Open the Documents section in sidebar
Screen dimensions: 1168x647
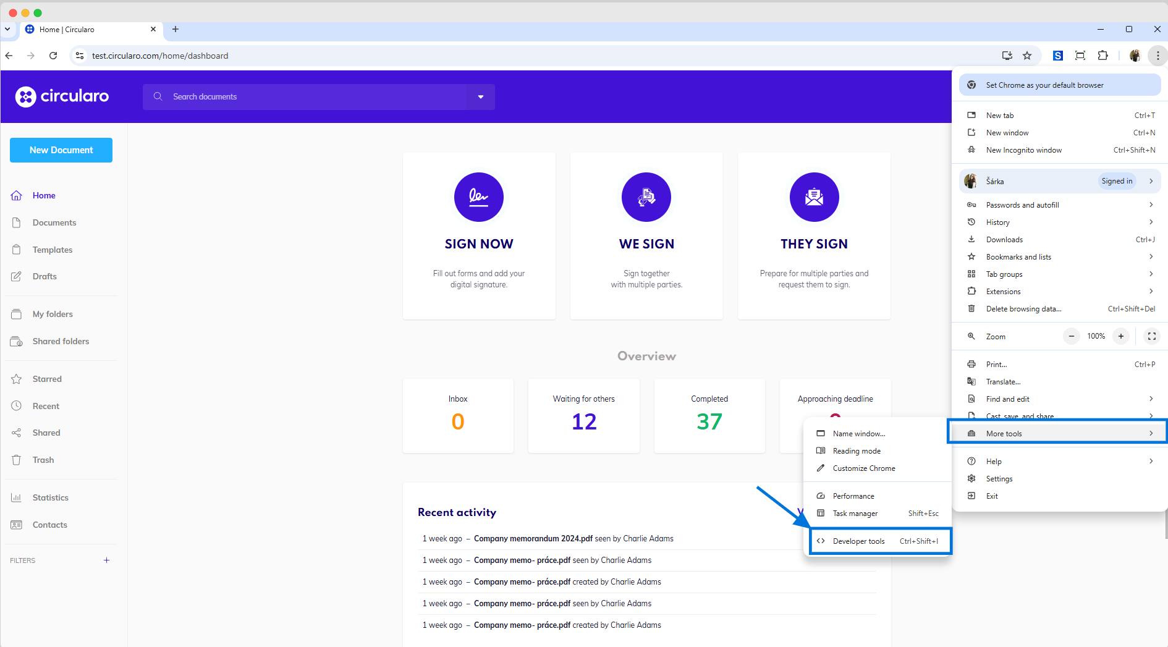tap(54, 222)
